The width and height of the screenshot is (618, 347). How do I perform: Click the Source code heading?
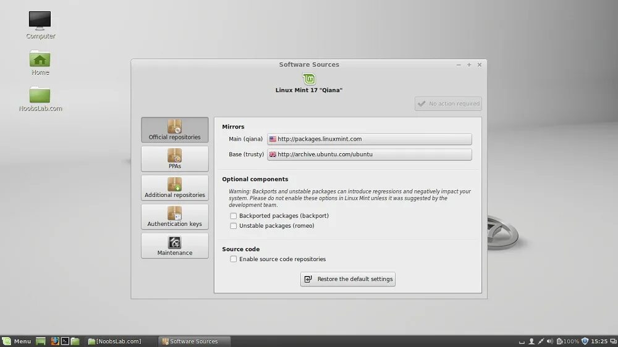pos(241,249)
